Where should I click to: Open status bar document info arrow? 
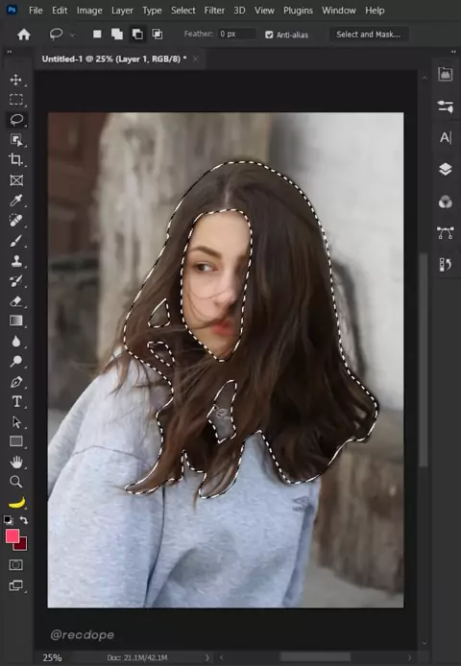(207, 657)
